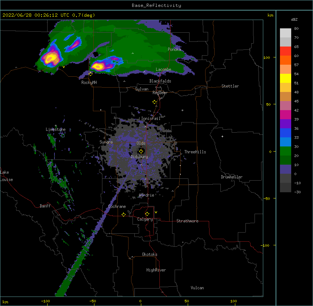Select the red 60-65 dBZ legend swatch
Image resolution: width=313 pixels, height=306 pixels.
[285, 51]
